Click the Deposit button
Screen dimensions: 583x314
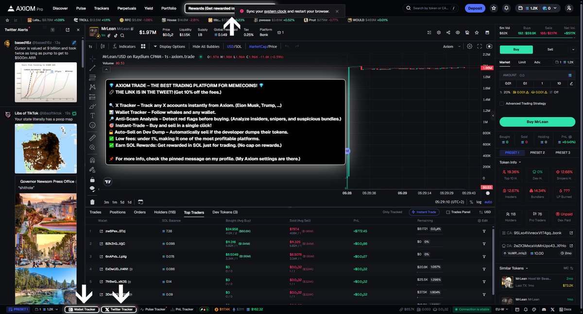click(x=475, y=8)
